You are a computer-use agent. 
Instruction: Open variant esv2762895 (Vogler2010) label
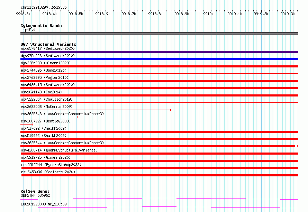click(x=45, y=77)
